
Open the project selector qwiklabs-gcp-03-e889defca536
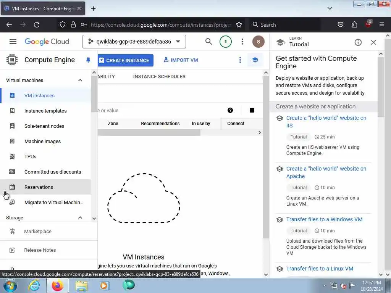pos(134,42)
